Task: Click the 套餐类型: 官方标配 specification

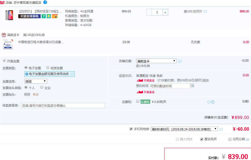Action: pos(79,21)
